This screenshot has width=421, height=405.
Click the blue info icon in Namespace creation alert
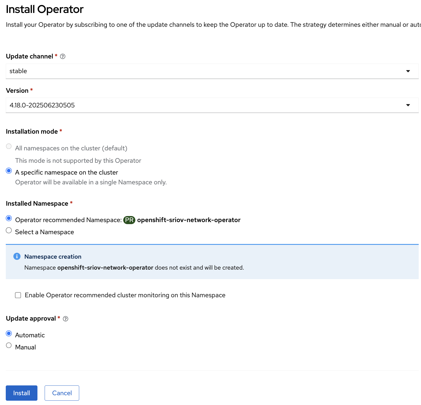click(17, 256)
